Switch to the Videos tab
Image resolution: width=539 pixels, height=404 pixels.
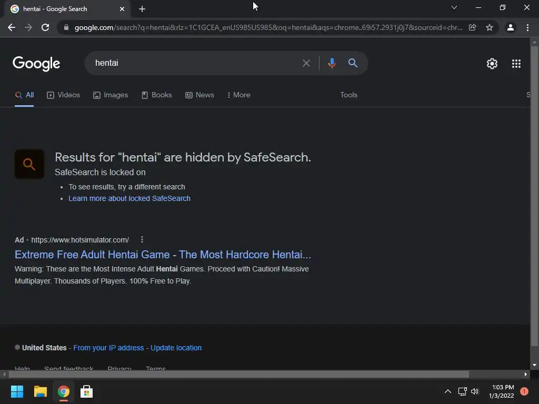(x=63, y=95)
